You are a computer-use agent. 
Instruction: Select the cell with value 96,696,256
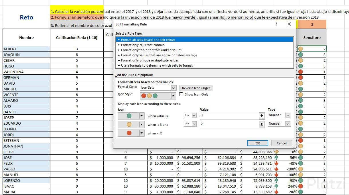pyautogui.click(x=189, y=158)
